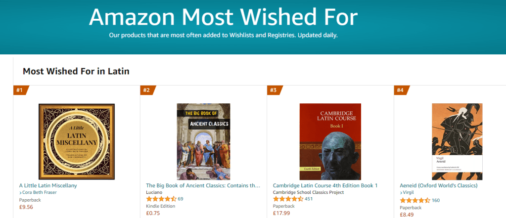Screen dimensions: 506x218
Task: Open Cambridge Latin Course book cover
Action: [x=330, y=141]
